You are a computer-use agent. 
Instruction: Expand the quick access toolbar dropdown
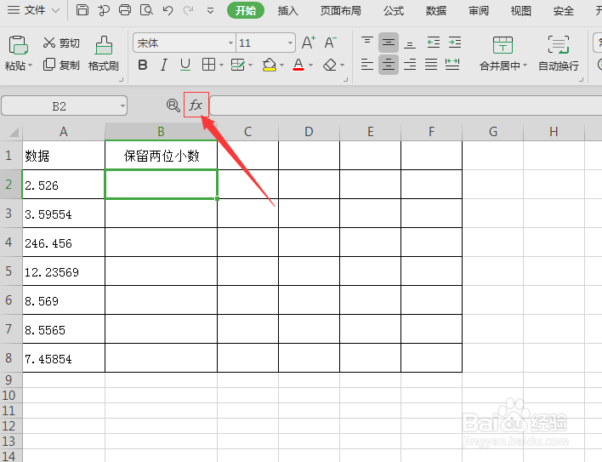point(210,10)
